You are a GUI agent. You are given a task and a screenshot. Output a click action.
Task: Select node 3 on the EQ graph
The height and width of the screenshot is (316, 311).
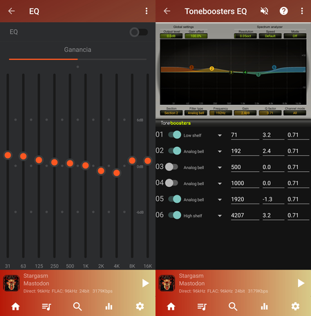(231, 72)
